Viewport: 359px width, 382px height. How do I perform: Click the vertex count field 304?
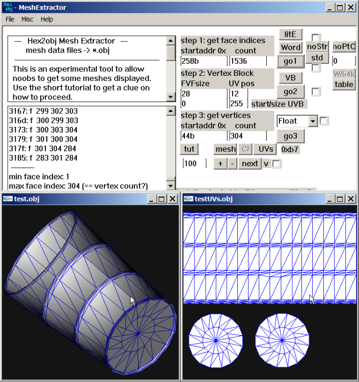(x=247, y=135)
